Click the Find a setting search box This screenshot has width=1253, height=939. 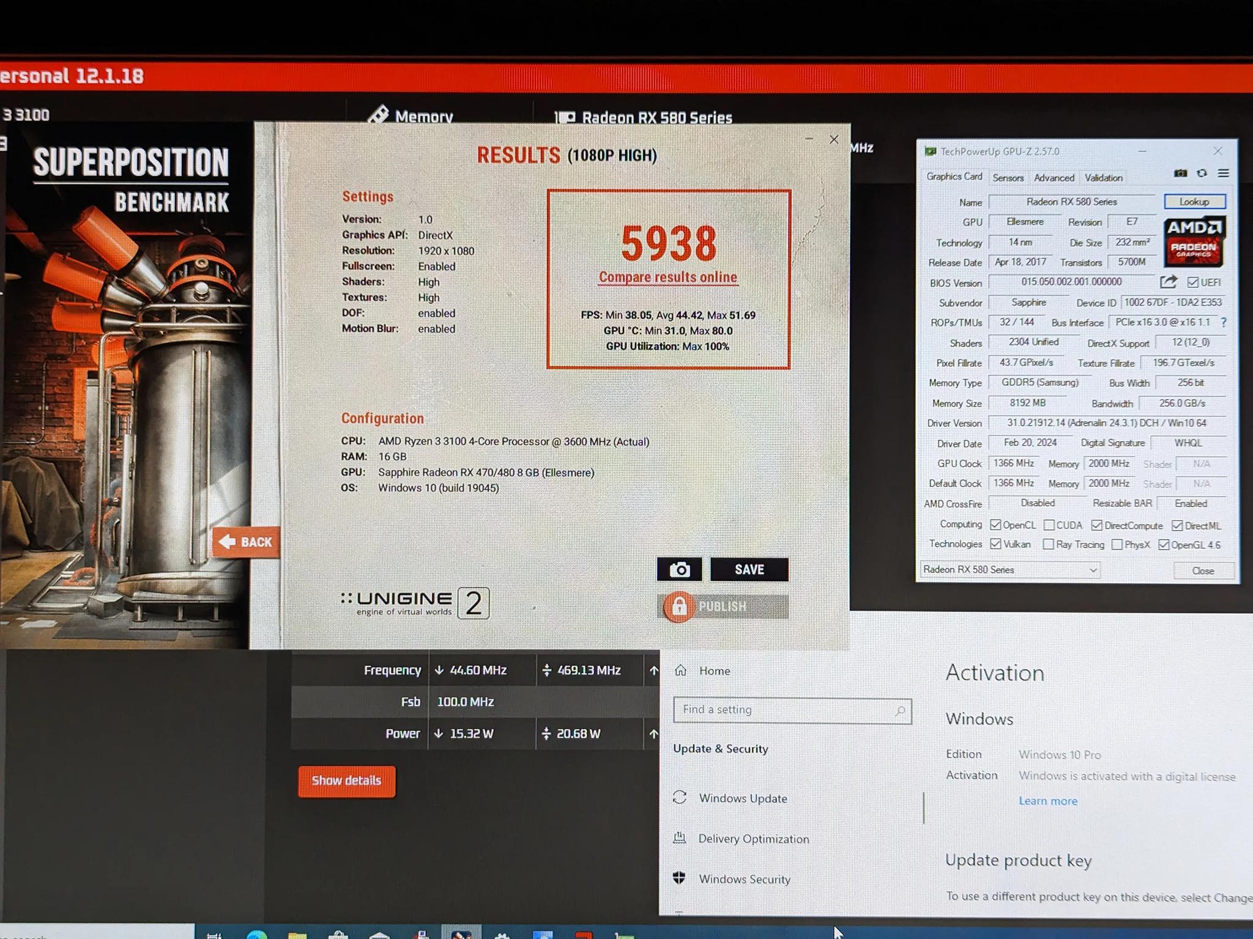(x=792, y=710)
